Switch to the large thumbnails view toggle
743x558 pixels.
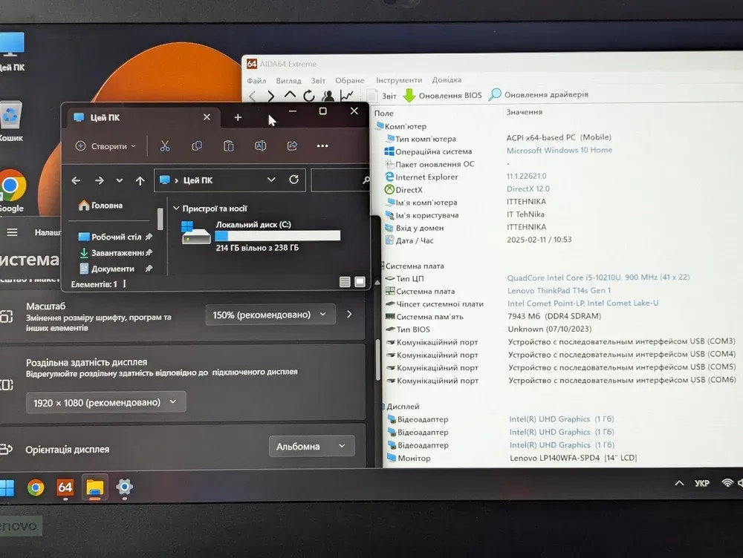pos(360,282)
